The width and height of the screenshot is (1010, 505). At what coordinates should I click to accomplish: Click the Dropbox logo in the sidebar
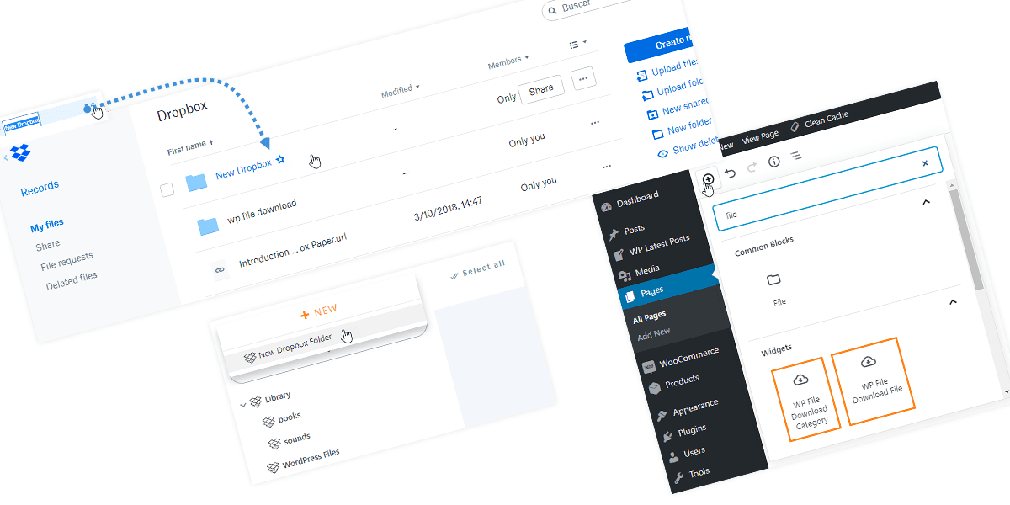pos(19,153)
